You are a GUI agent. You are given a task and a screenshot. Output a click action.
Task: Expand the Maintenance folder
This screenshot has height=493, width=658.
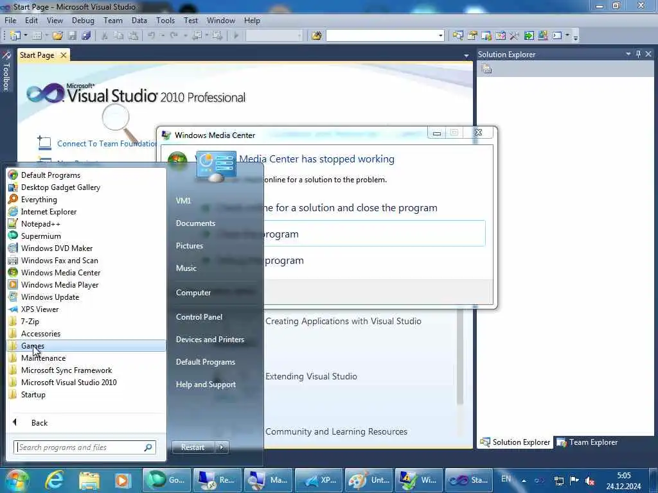point(86,358)
